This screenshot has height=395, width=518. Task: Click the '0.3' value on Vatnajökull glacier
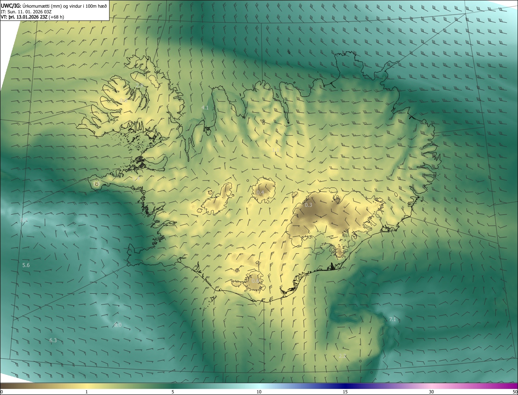(308, 205)
